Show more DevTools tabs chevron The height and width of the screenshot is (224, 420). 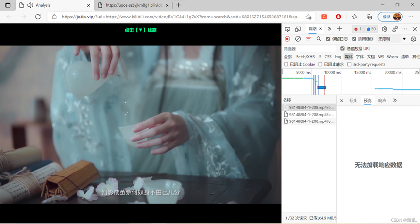pos(330,29)
